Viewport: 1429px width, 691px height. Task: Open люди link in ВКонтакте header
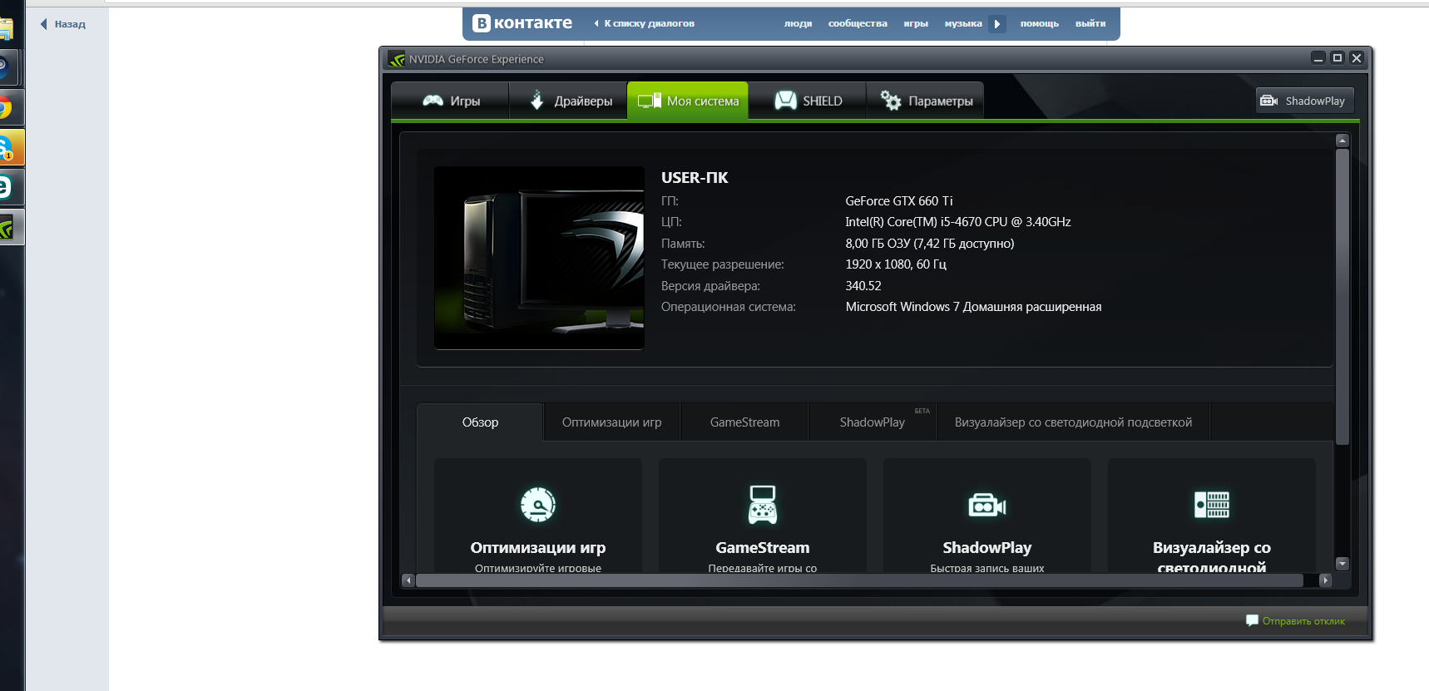pos(798,23)
